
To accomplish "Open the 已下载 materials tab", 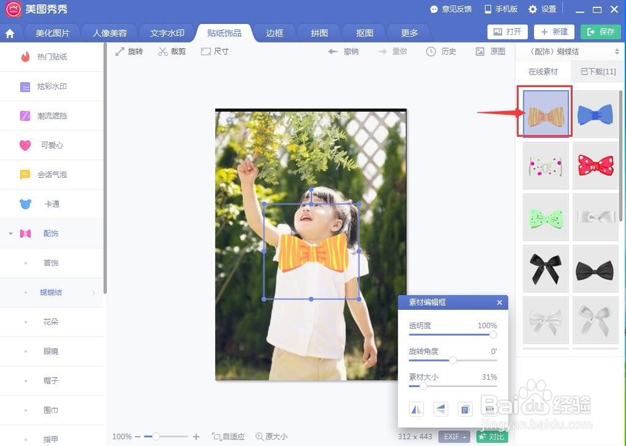I will 597,71.
